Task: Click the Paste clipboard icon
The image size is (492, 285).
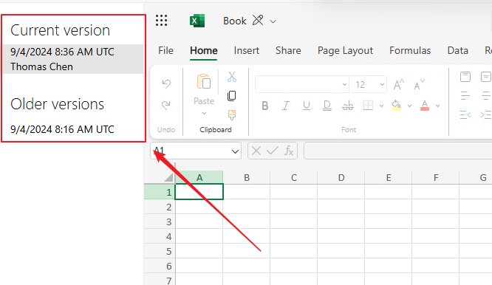Action: click(204, 81)
